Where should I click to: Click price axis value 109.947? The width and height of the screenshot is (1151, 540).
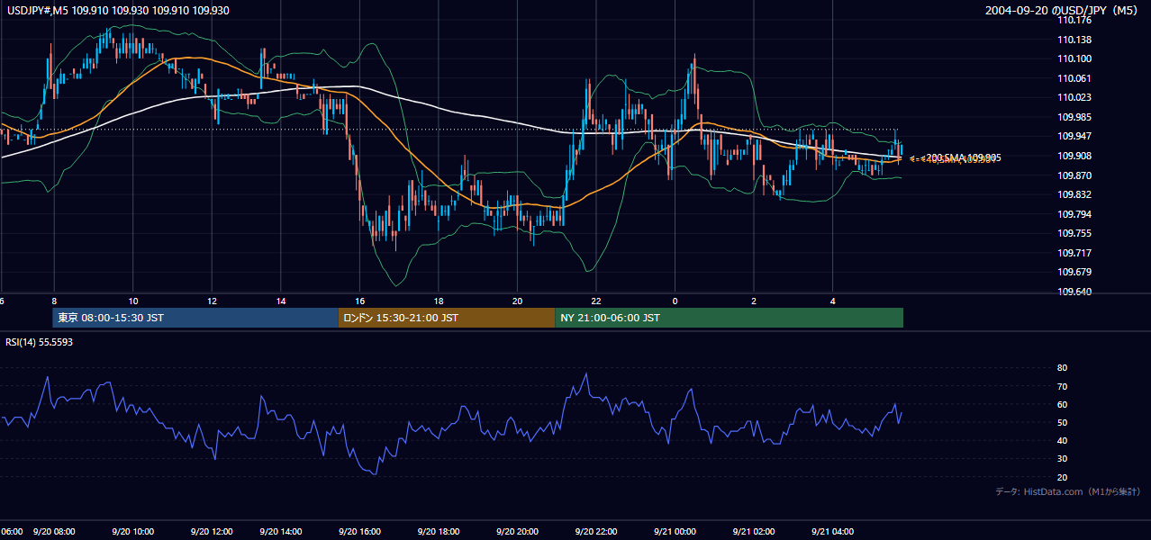1073,137
